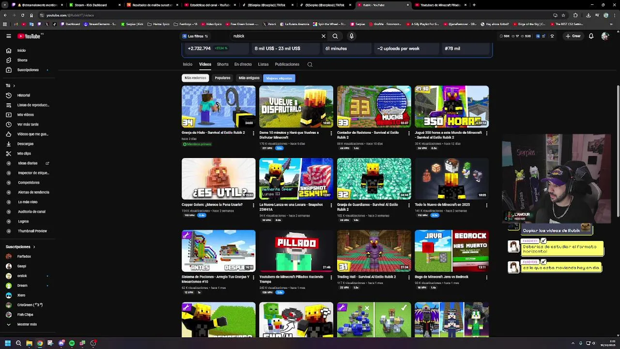Expand the Tú section
The image size is (620, 349).
point(10,86)
